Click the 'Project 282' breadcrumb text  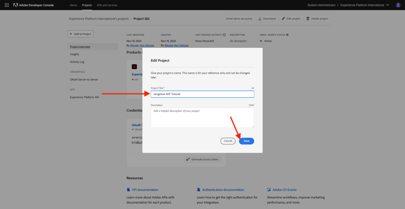point(141,18)
